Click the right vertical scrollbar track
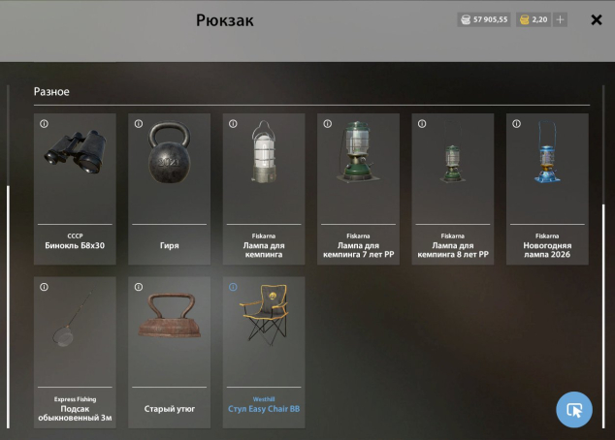The height and width of the screenshot is (440, 615). click(603, 257)
